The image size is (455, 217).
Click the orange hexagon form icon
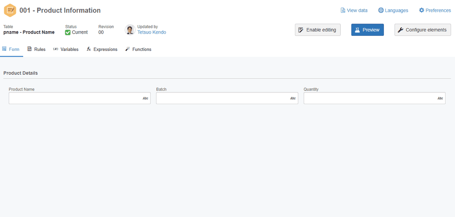tap(10, 11)
